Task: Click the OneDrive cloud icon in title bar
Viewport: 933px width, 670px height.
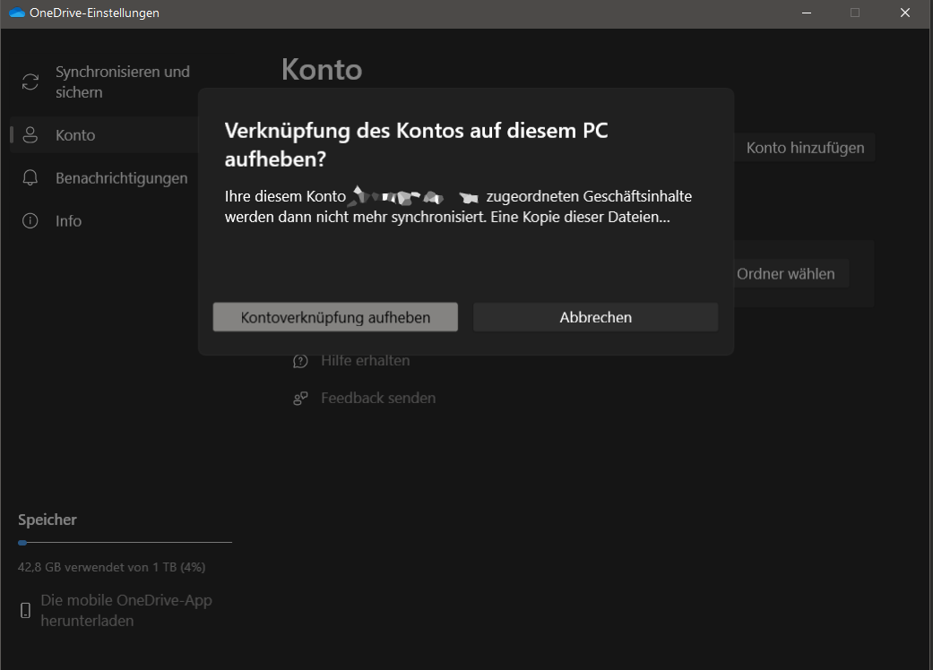Action: pyautogui.click(x=17, y=13)
